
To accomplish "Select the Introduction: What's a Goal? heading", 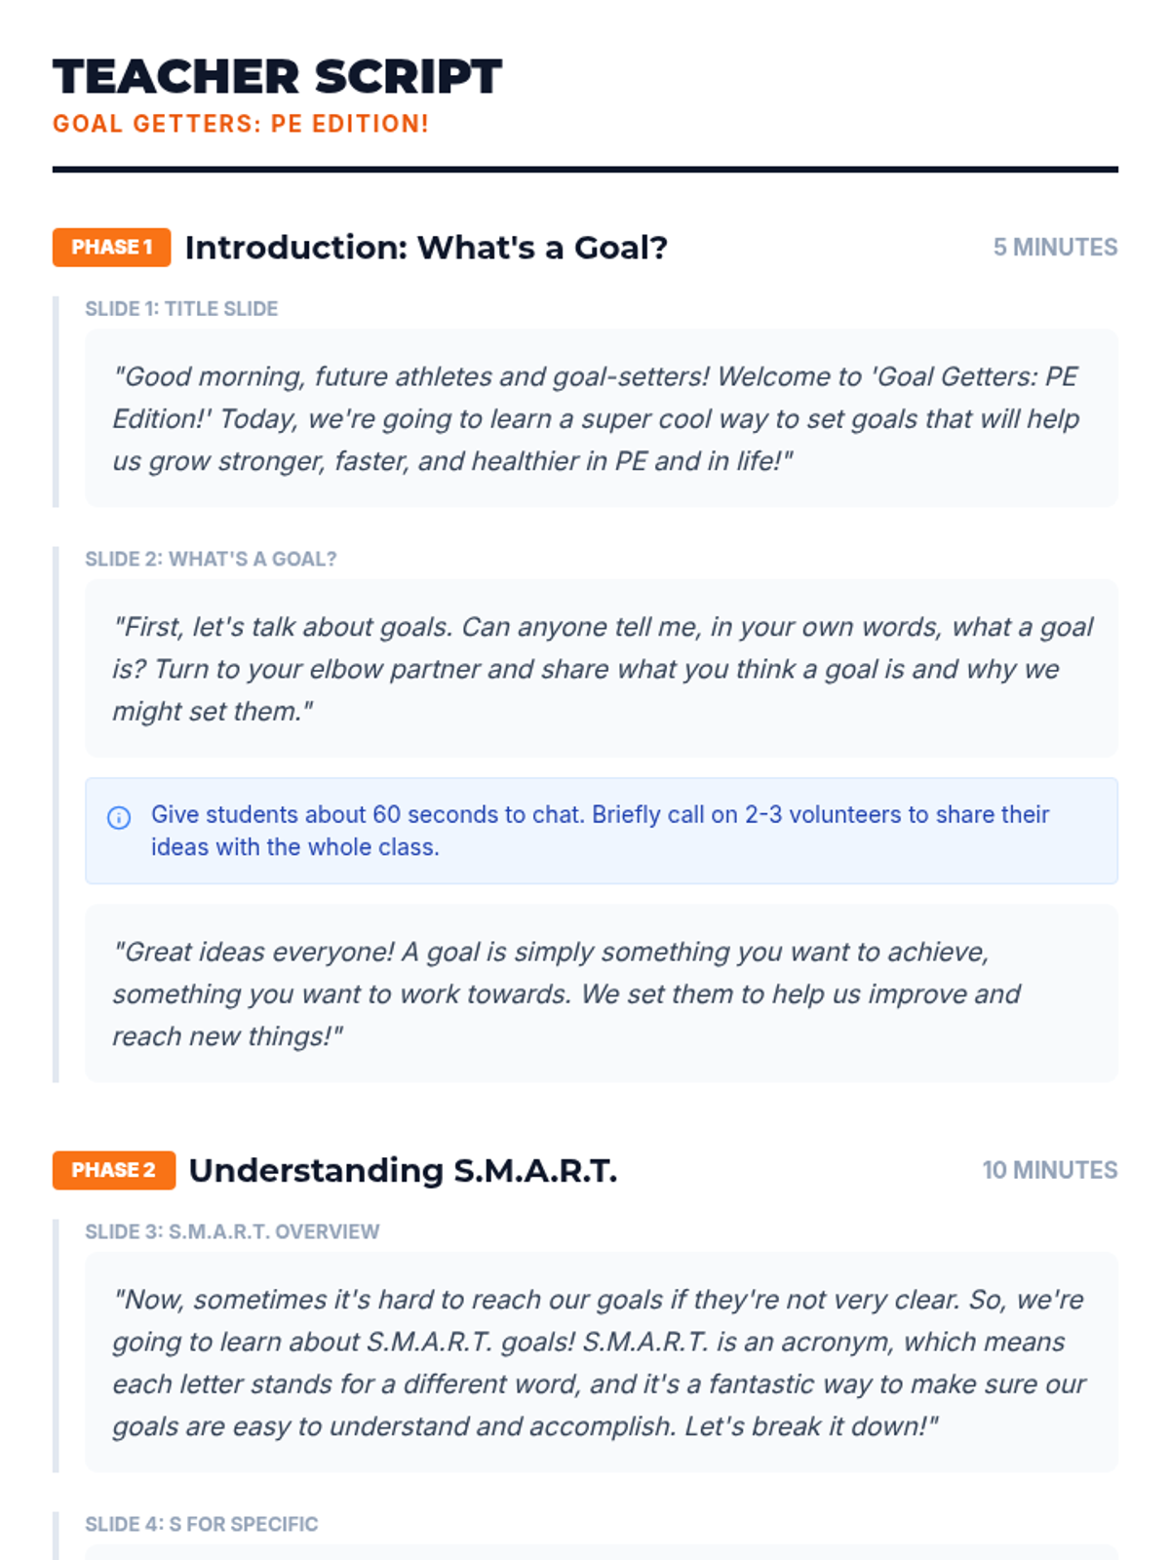I will [426, 248].
